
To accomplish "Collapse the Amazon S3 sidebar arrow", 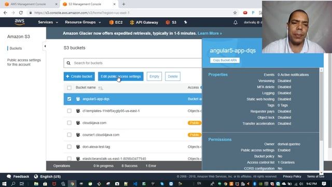I will 45,46.
